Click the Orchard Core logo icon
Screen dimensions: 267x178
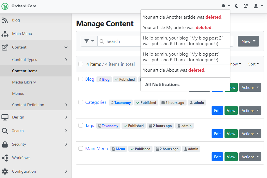[x=5, y=6]
